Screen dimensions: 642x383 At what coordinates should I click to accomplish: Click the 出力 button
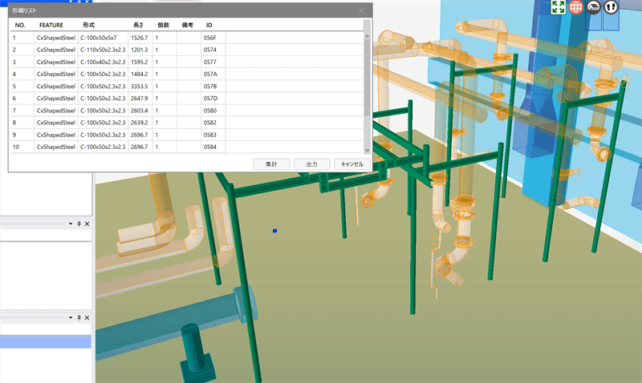pos(311,163)
